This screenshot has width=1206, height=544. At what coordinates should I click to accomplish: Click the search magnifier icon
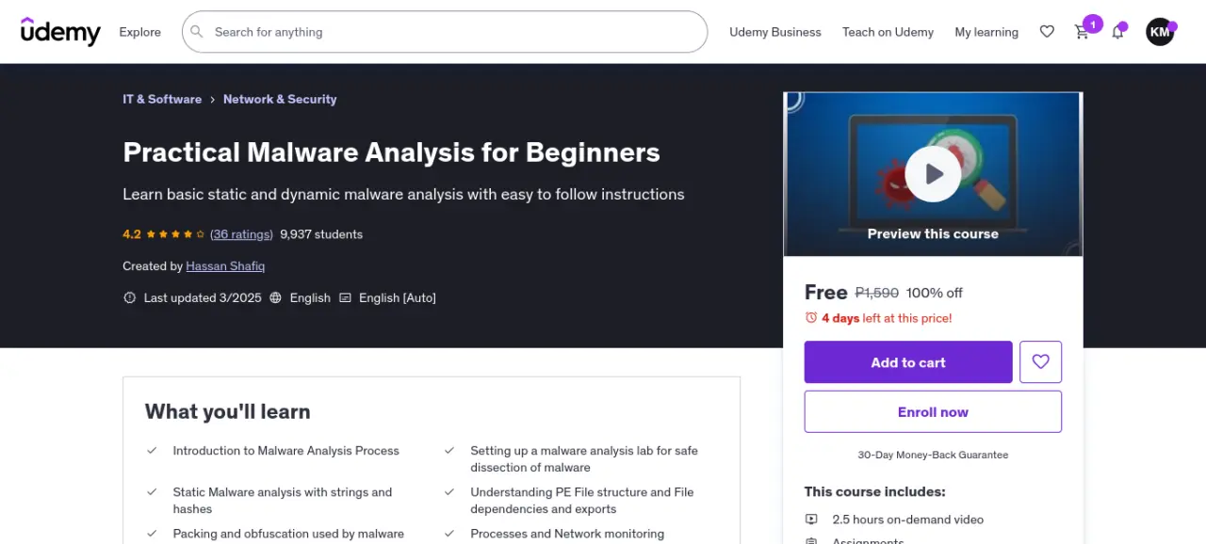(x=197, y=32)
